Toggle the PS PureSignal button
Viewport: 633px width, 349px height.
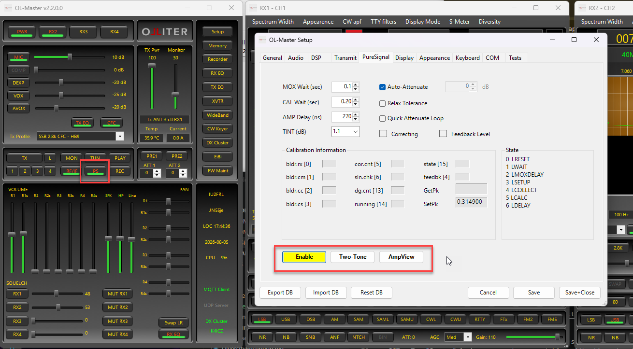tap(96, 171)
